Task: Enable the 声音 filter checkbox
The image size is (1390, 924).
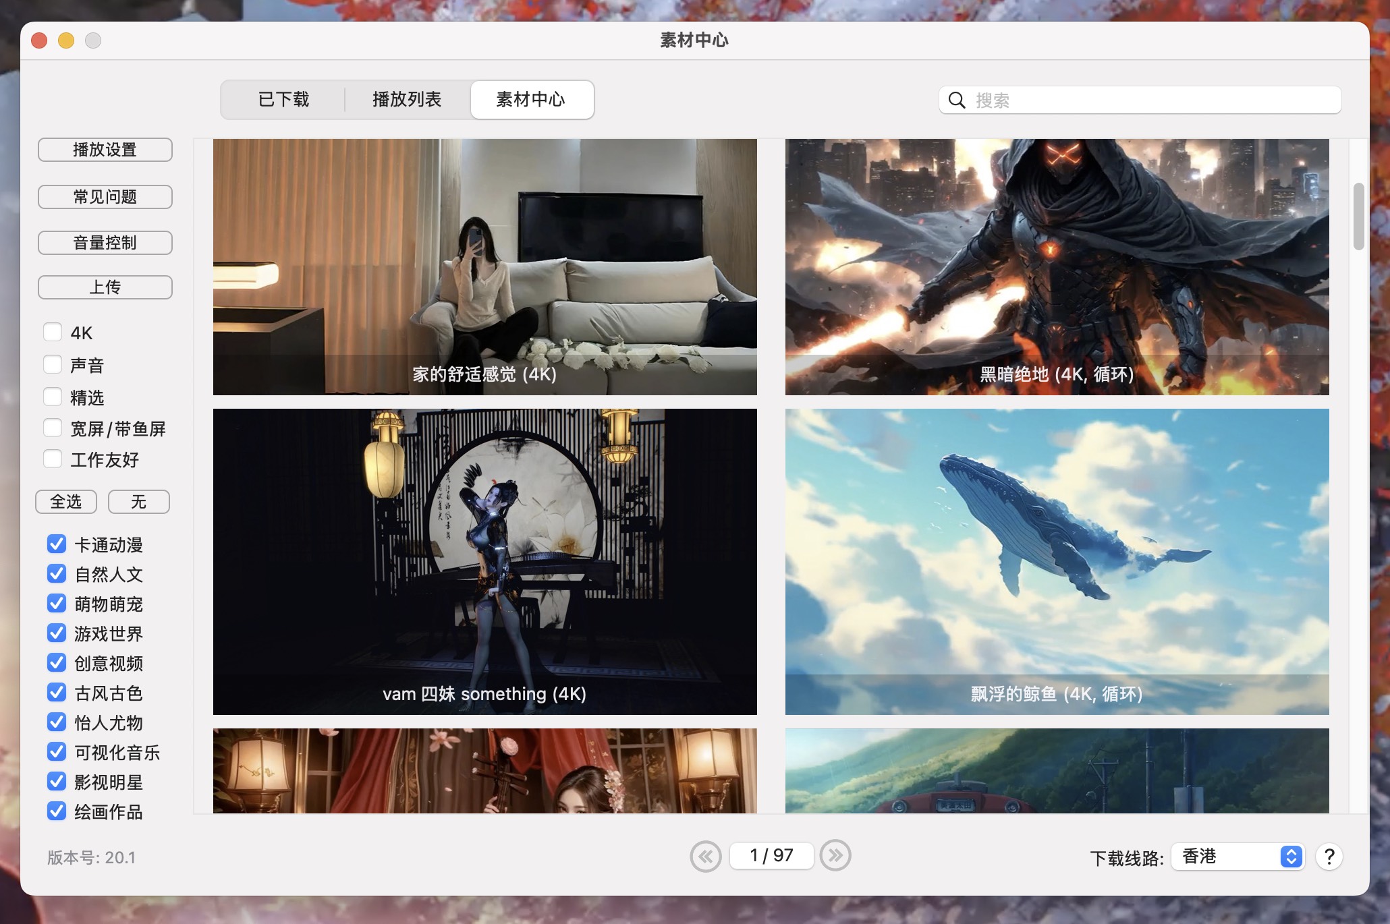Action: [x=53, y=364]
